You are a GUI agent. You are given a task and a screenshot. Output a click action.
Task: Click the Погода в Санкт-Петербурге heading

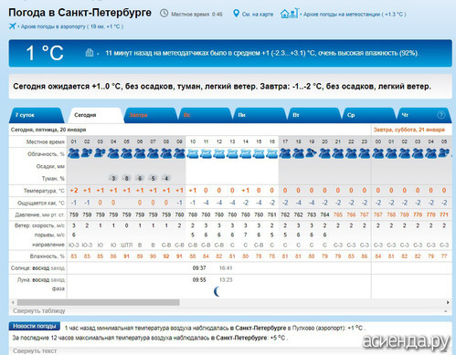(80, 13)
